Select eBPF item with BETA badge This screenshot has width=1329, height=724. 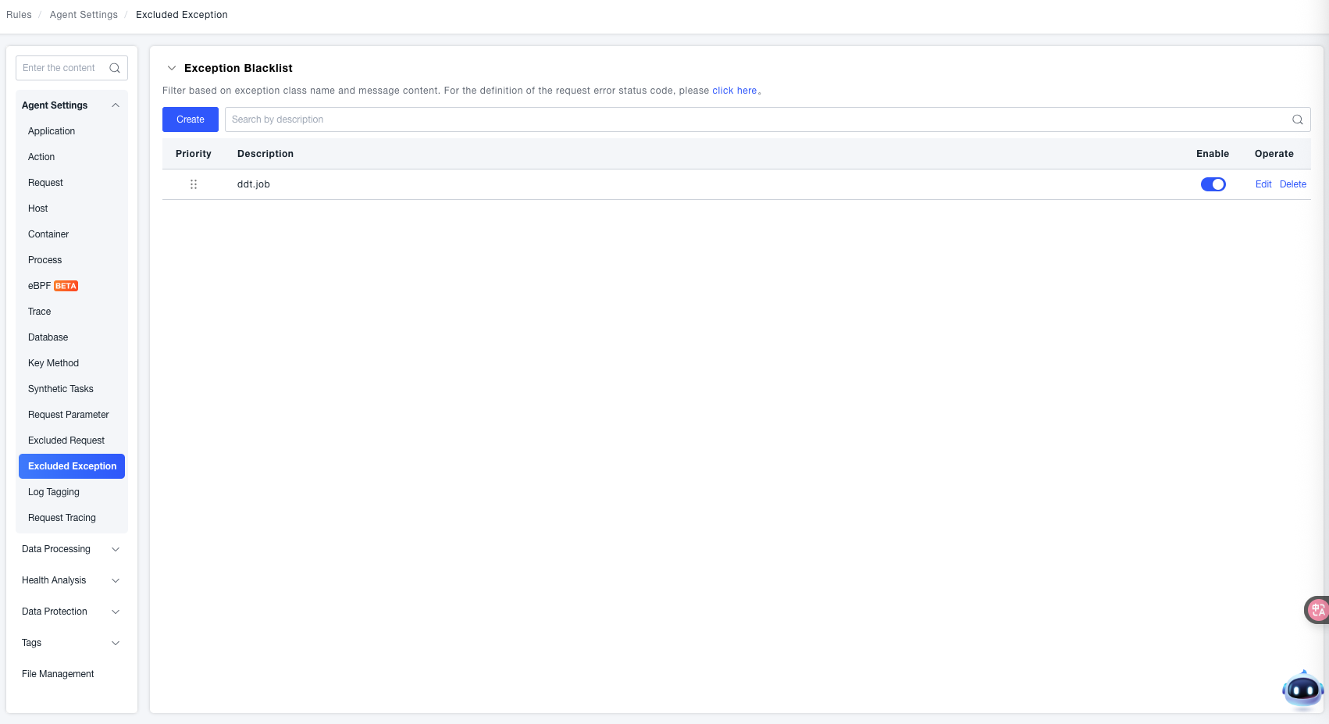52,286
